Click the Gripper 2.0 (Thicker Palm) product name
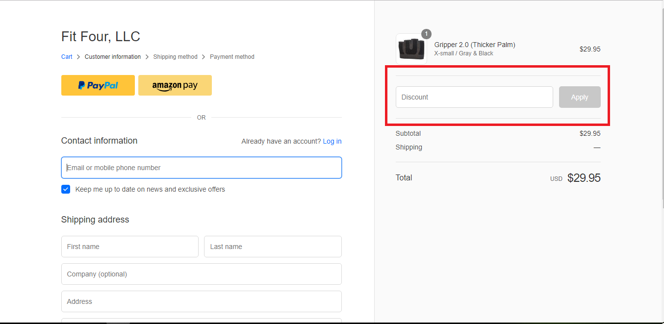This screenshot has height=324, width=664. click(x=475, y=45)
